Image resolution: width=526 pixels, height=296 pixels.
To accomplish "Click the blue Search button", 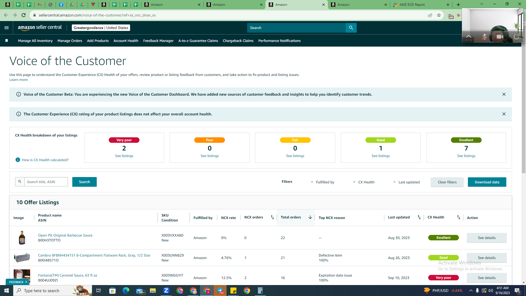I will coord(84,182).
